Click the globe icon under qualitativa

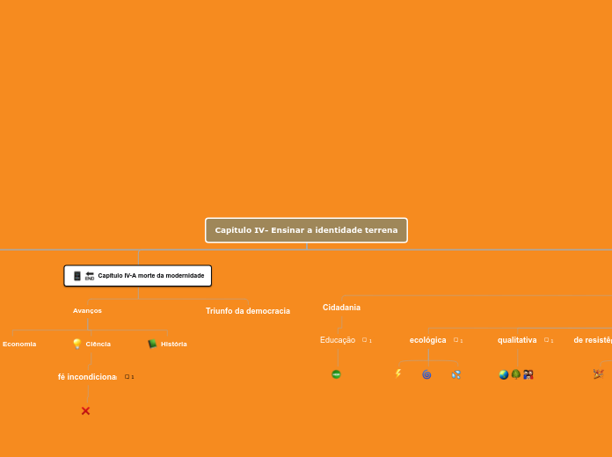point(504,374)
